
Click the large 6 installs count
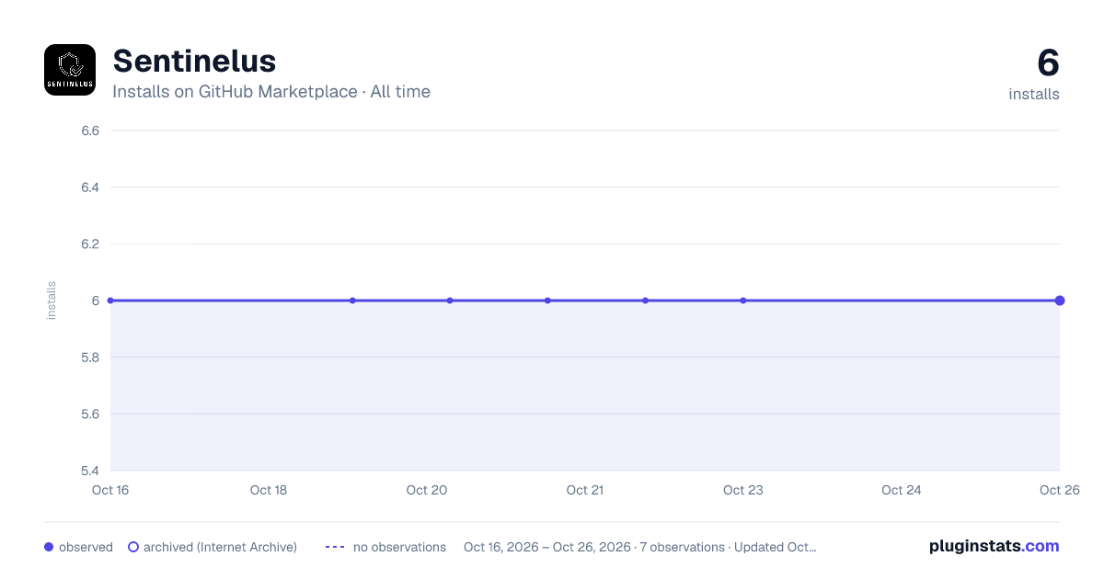click(x=1048, y=62)
